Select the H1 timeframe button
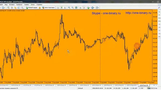The height and width of the screenshot is (90, 161). coord(159,24)
